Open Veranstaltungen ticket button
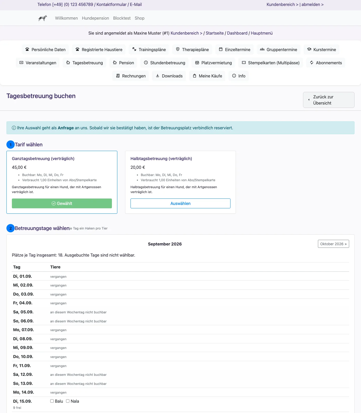This screenshot has height=413, width=361. click(38, 63)
